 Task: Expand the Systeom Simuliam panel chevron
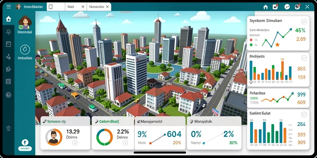(x=304, y=22)
